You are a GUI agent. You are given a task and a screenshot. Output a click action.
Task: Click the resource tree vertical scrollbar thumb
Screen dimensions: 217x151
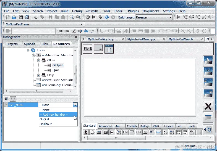point(75,74)
